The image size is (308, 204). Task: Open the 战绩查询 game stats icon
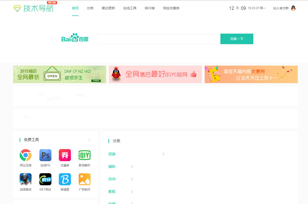coord(25,179)
